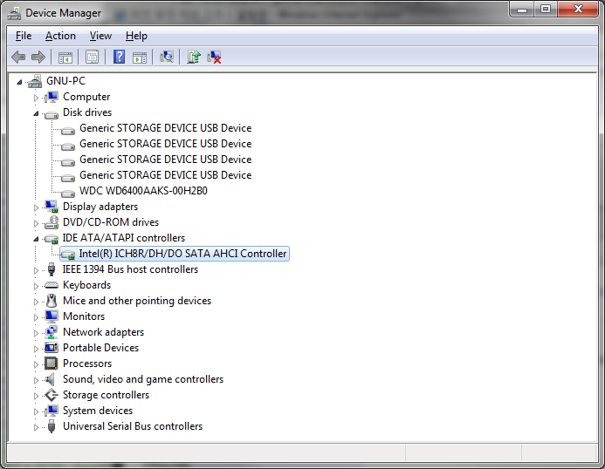The height and width of the screenshot is (469, 605).
Task: Select the WDC WD6400AAKS-00H2B0 disk drive
Action: pyautogui.click(x=143, y=191)
